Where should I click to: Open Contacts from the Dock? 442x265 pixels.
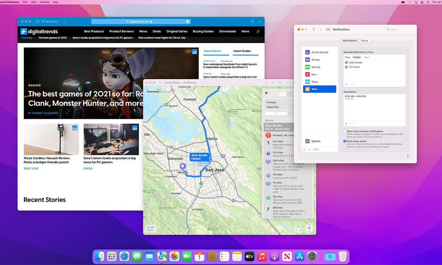(x=212, y=256)
